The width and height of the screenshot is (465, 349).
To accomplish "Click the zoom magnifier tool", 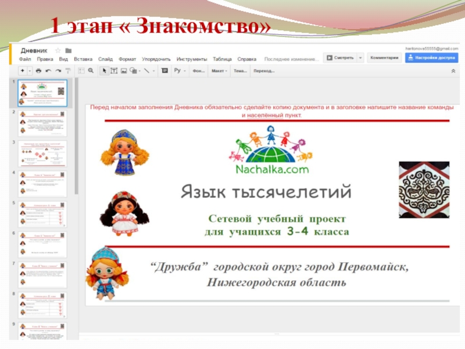I will (x=91, y=70).
